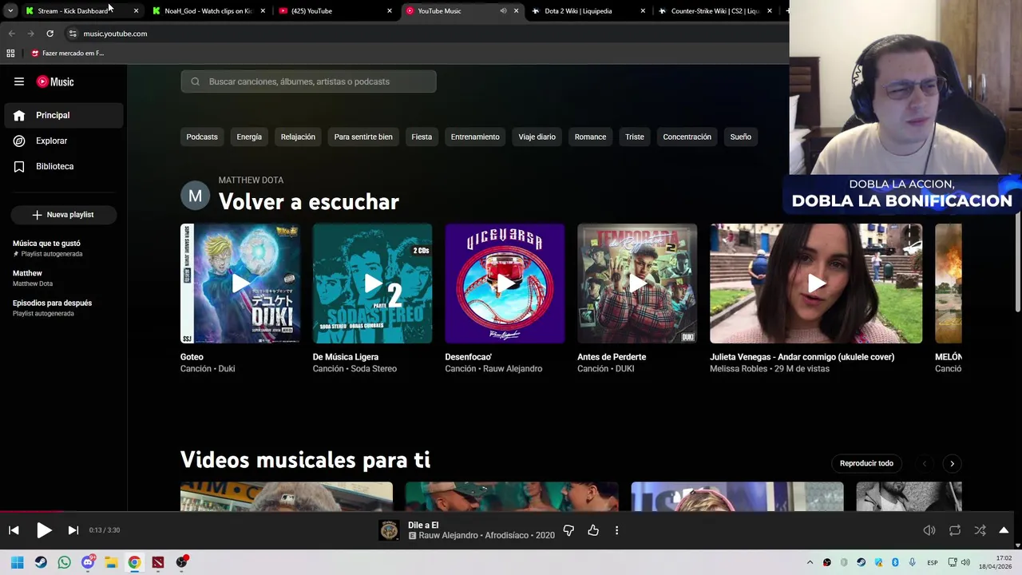Click the address bar URL

(115, 34)
